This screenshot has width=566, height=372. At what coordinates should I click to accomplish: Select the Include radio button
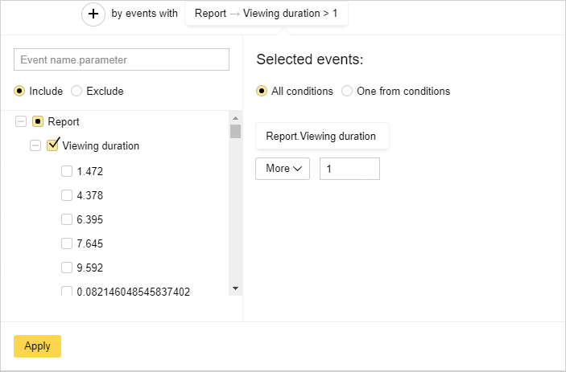pyautogui.click(x=19, y=91)
